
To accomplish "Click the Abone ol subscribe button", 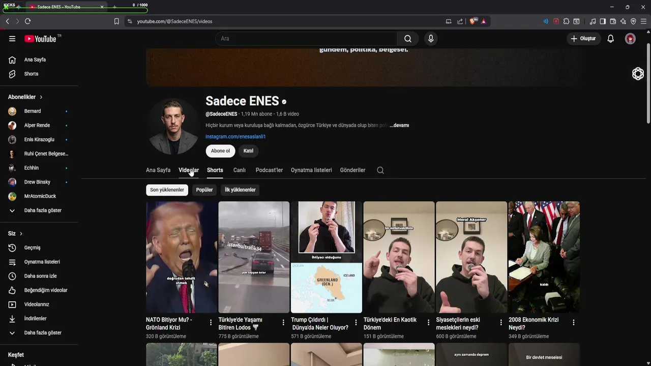I will click(220, 151).
